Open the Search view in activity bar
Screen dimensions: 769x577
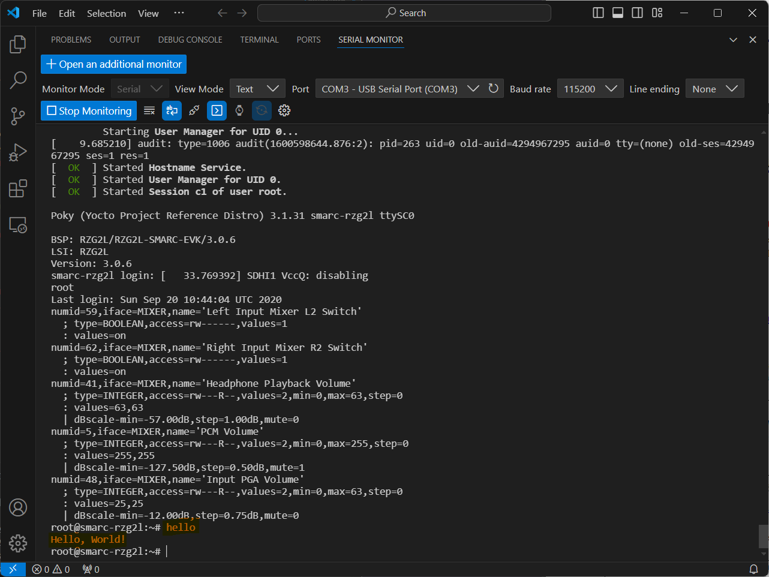pos(18,80)
